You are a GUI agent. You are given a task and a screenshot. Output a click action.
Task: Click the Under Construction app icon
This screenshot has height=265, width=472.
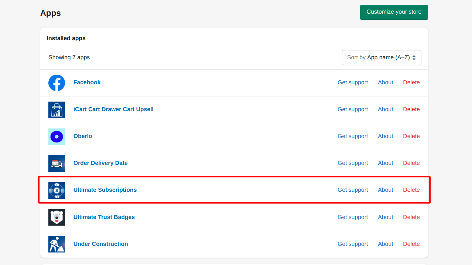[x=57, y=244]
